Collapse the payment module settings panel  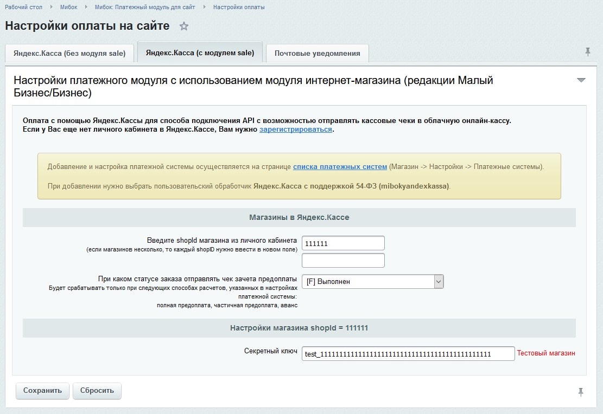[x=580, y=80]
